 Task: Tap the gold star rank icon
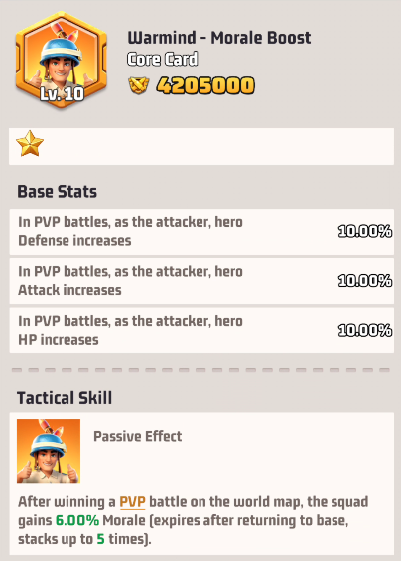click(x=30, y=143)
